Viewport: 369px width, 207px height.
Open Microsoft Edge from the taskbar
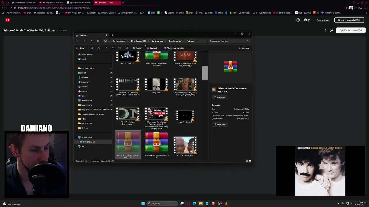point(194,204)
